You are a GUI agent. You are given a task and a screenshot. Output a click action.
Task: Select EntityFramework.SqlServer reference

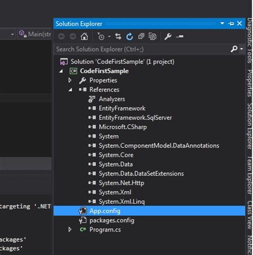pyautogui.click(x=136, y=118)
